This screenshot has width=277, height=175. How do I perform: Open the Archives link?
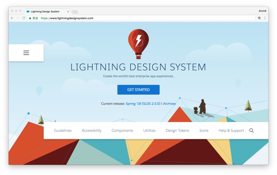tap(169, 104)
